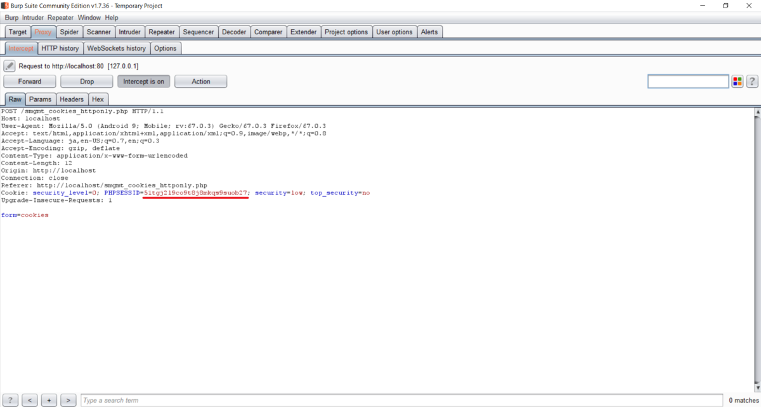The image size is (761, 407).
Task: Drop the intercepted request
Action: 87,81
